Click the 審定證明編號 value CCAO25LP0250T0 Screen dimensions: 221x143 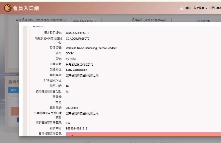pos(77,33)
